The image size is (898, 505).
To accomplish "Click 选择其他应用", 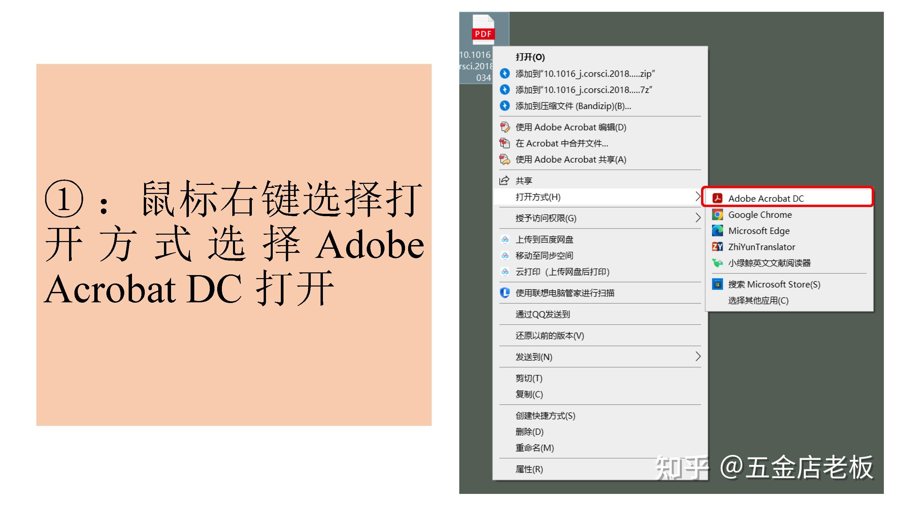I will (755, 300).
